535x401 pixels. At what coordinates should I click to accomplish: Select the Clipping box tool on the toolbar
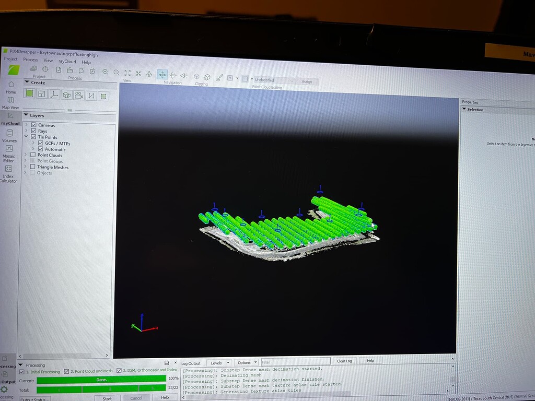click(196, 76)
